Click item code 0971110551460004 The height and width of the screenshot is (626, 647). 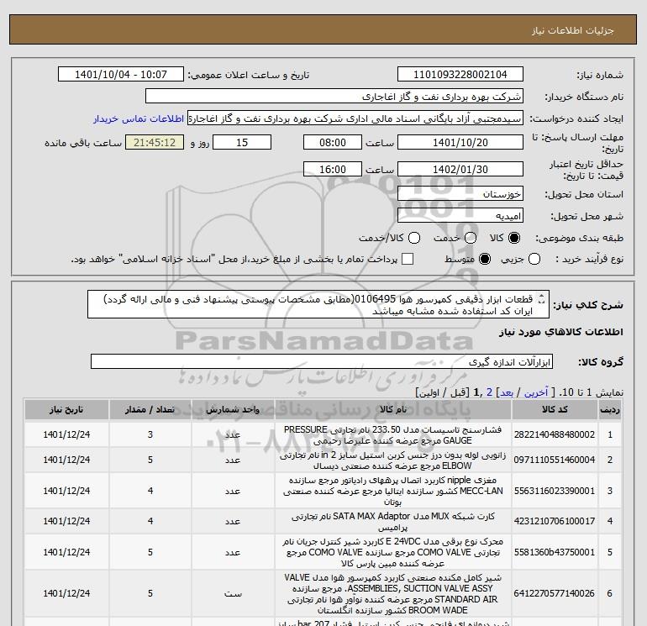coord(555,460)
